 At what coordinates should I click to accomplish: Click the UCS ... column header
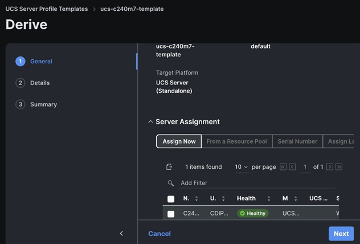click(x=318, y=198)
